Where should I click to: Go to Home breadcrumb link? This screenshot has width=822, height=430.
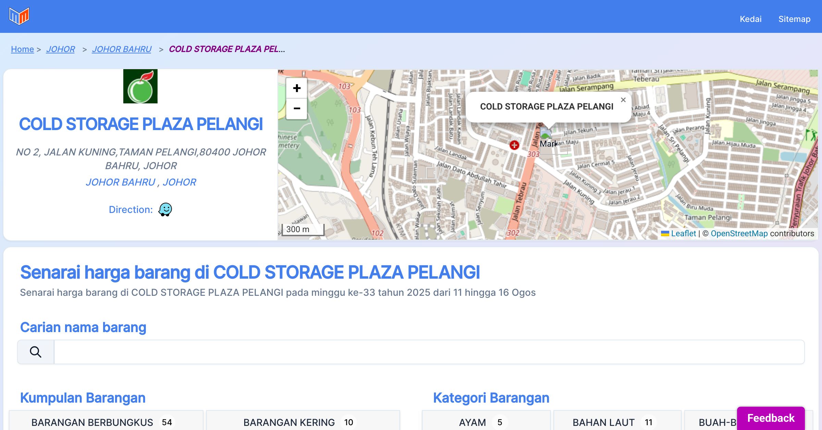click(x=22, y=49)
